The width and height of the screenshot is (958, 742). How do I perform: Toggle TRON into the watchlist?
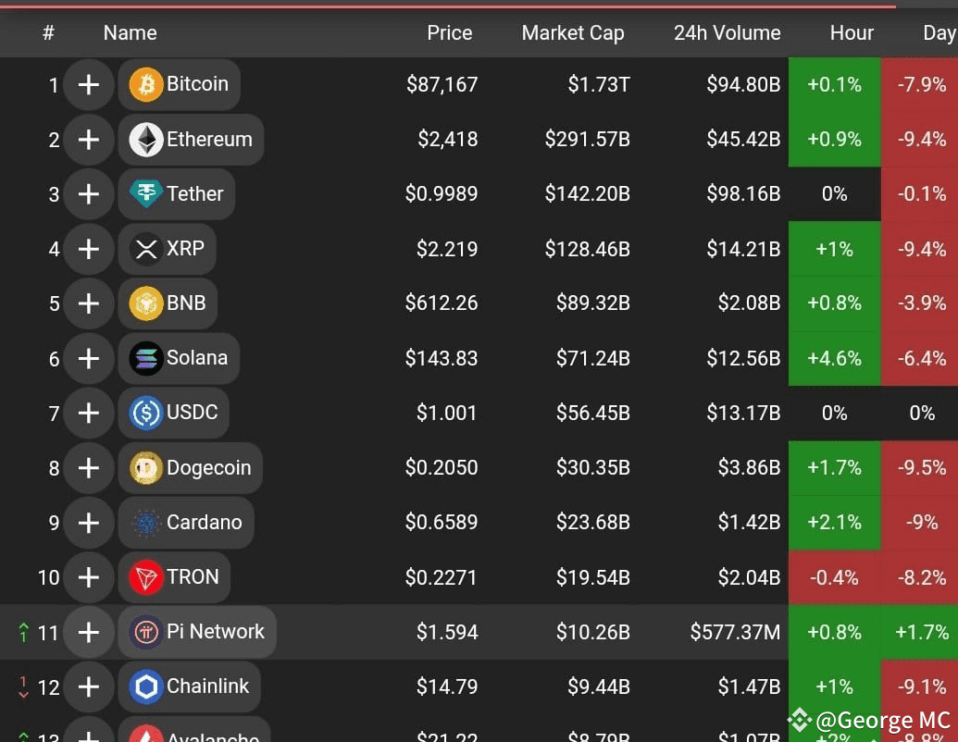pyautogui.click(x=89, y=577)
